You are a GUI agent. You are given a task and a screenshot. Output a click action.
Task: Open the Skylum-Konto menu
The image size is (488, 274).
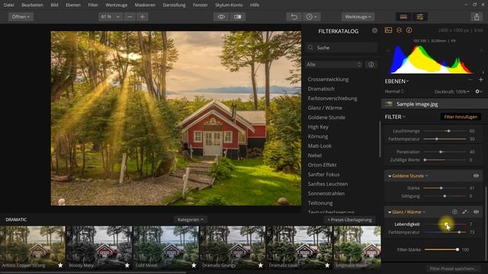pyautogui.click(x=229, y=5)
